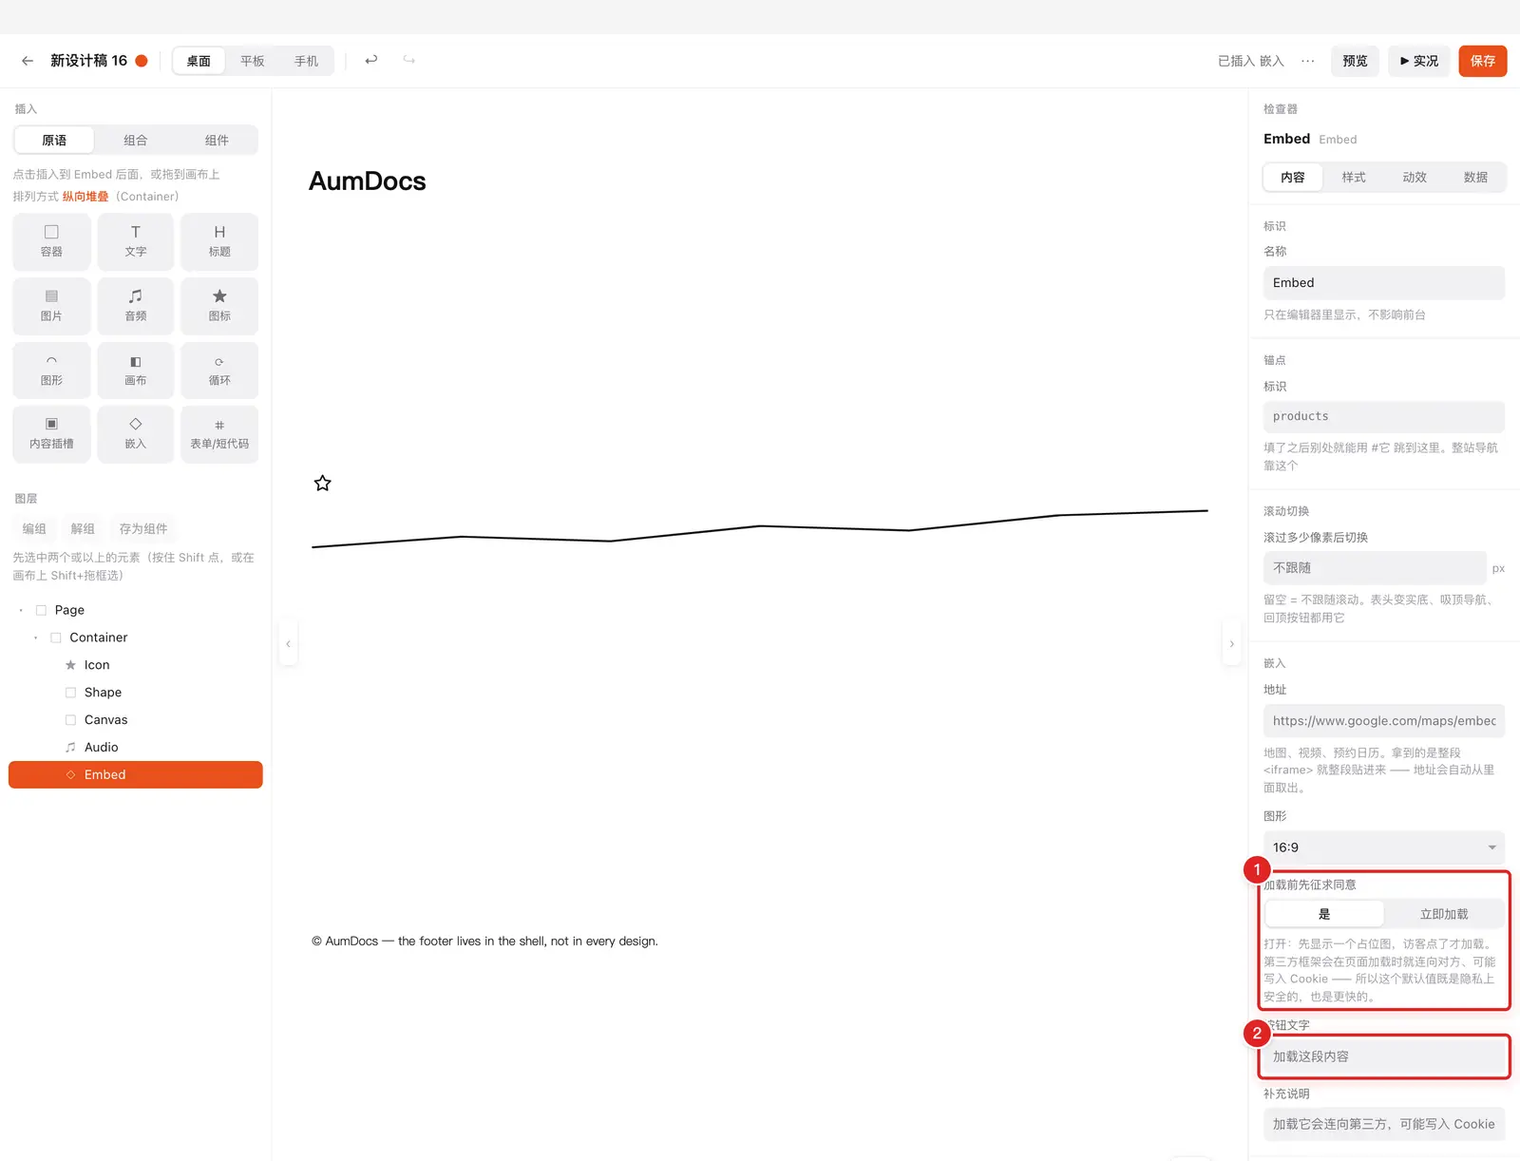Set consent option to 是

pyautogui.click(x=1324, y=914)
